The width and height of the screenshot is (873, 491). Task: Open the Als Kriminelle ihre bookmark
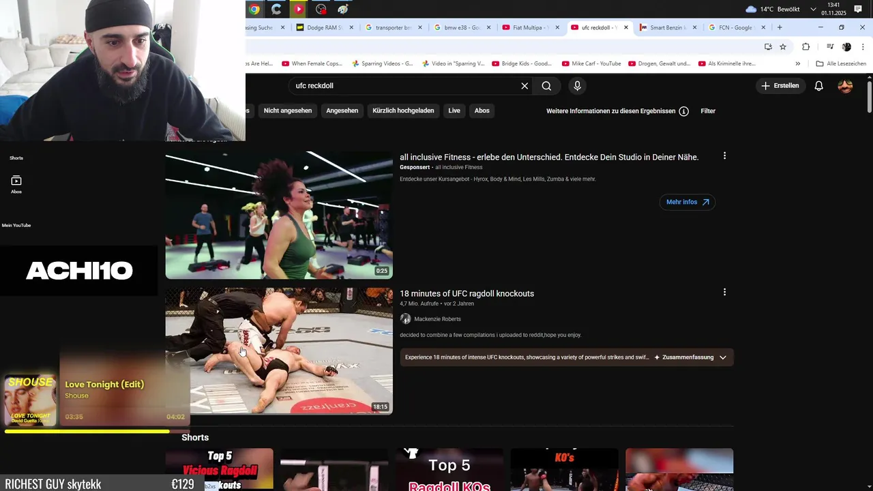coord(726,63)
